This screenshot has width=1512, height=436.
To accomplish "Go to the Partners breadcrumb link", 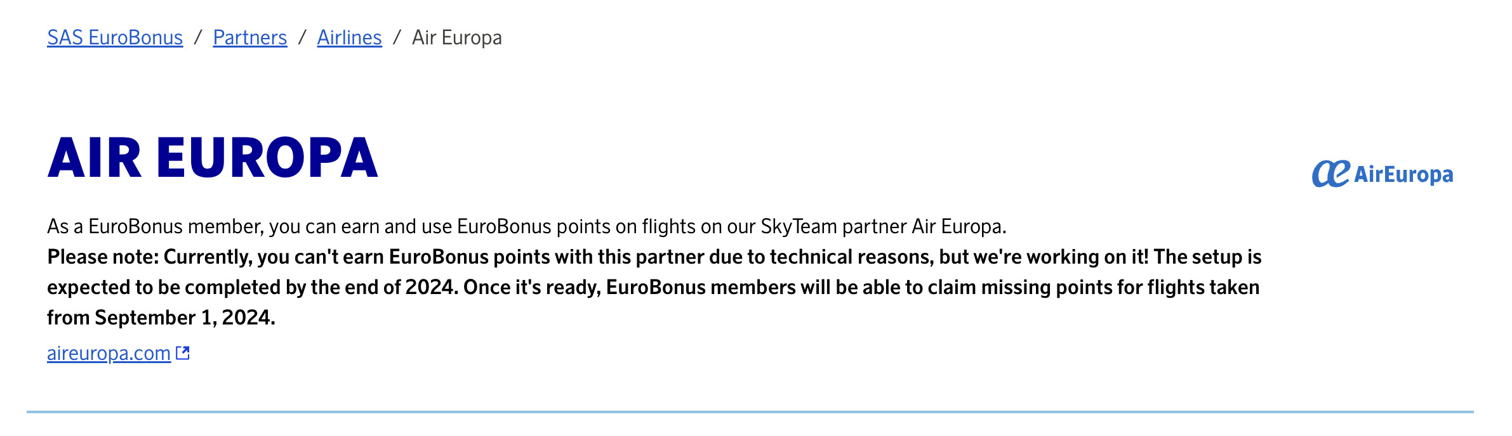I will [250, 38].
